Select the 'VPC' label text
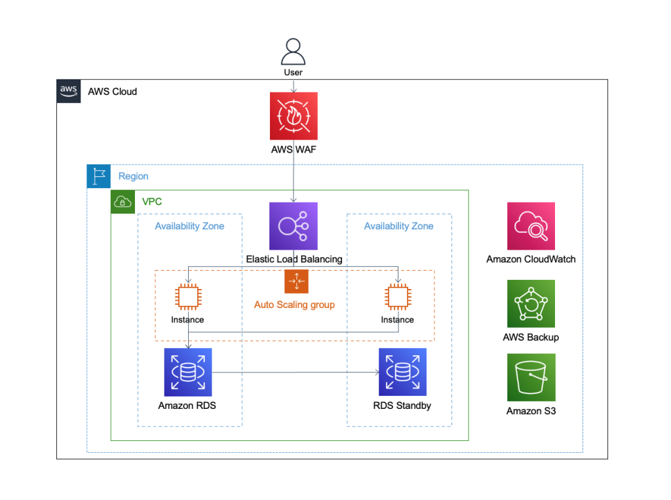This screenshot has width=671, height=500. click(152, 202)
